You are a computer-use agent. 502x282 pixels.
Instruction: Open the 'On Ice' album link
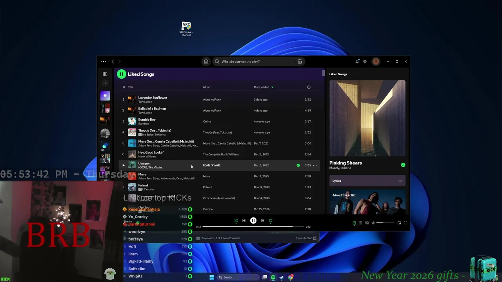coord(207,121)
